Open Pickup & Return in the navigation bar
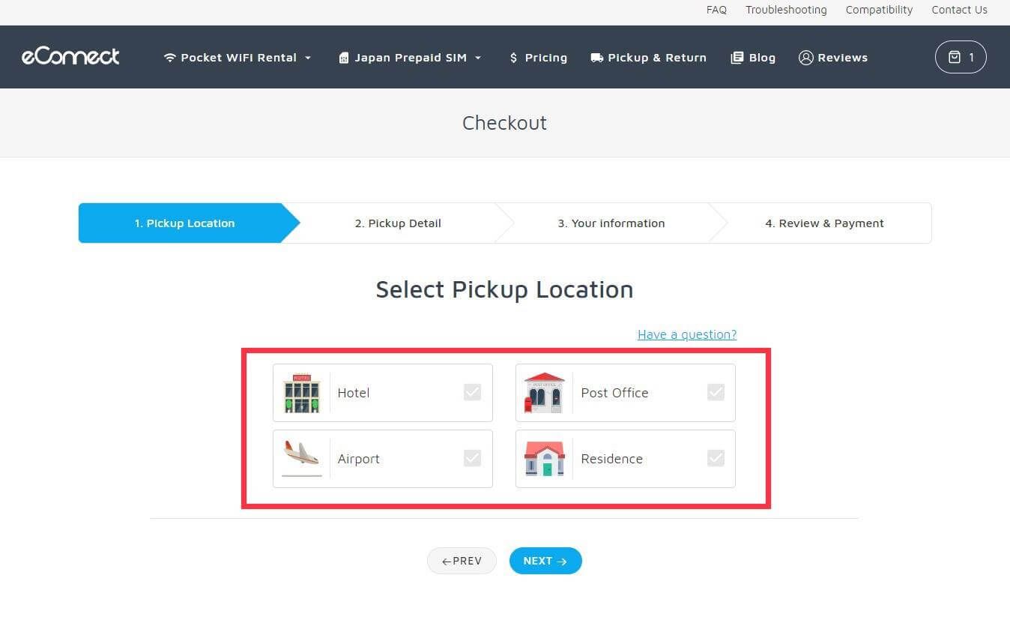1010x620 pixels. click(648, 58)
